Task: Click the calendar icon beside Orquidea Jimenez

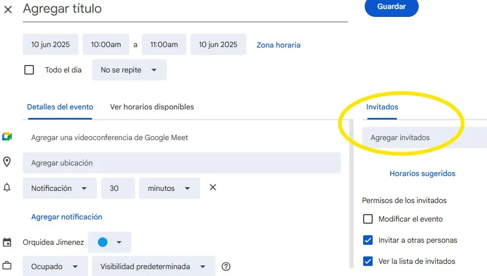Action: click(7, 242)
